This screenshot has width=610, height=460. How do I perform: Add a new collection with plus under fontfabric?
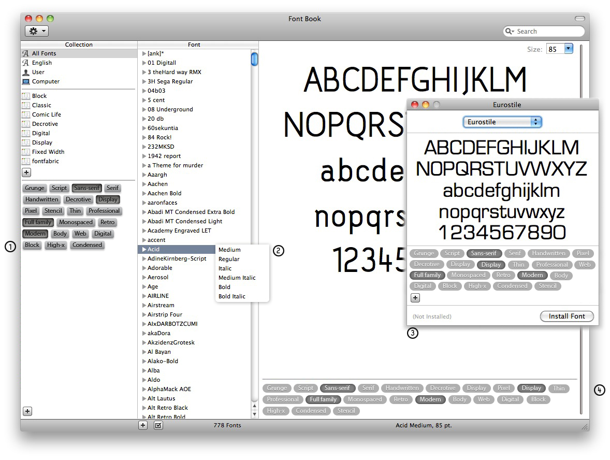tap(26, 172)
